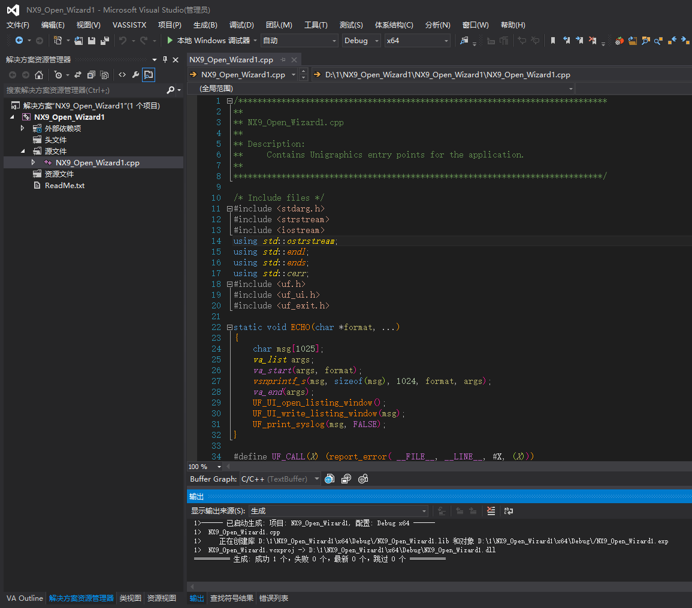
Task: Collapse the ECHO function at line 22
Action: pyautogui.click(x=229, y=328)
